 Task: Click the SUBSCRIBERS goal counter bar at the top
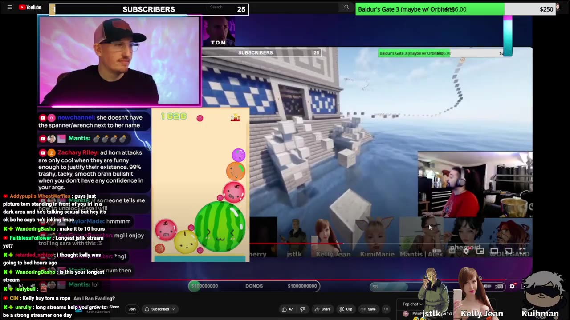click(x=149, y=9)
